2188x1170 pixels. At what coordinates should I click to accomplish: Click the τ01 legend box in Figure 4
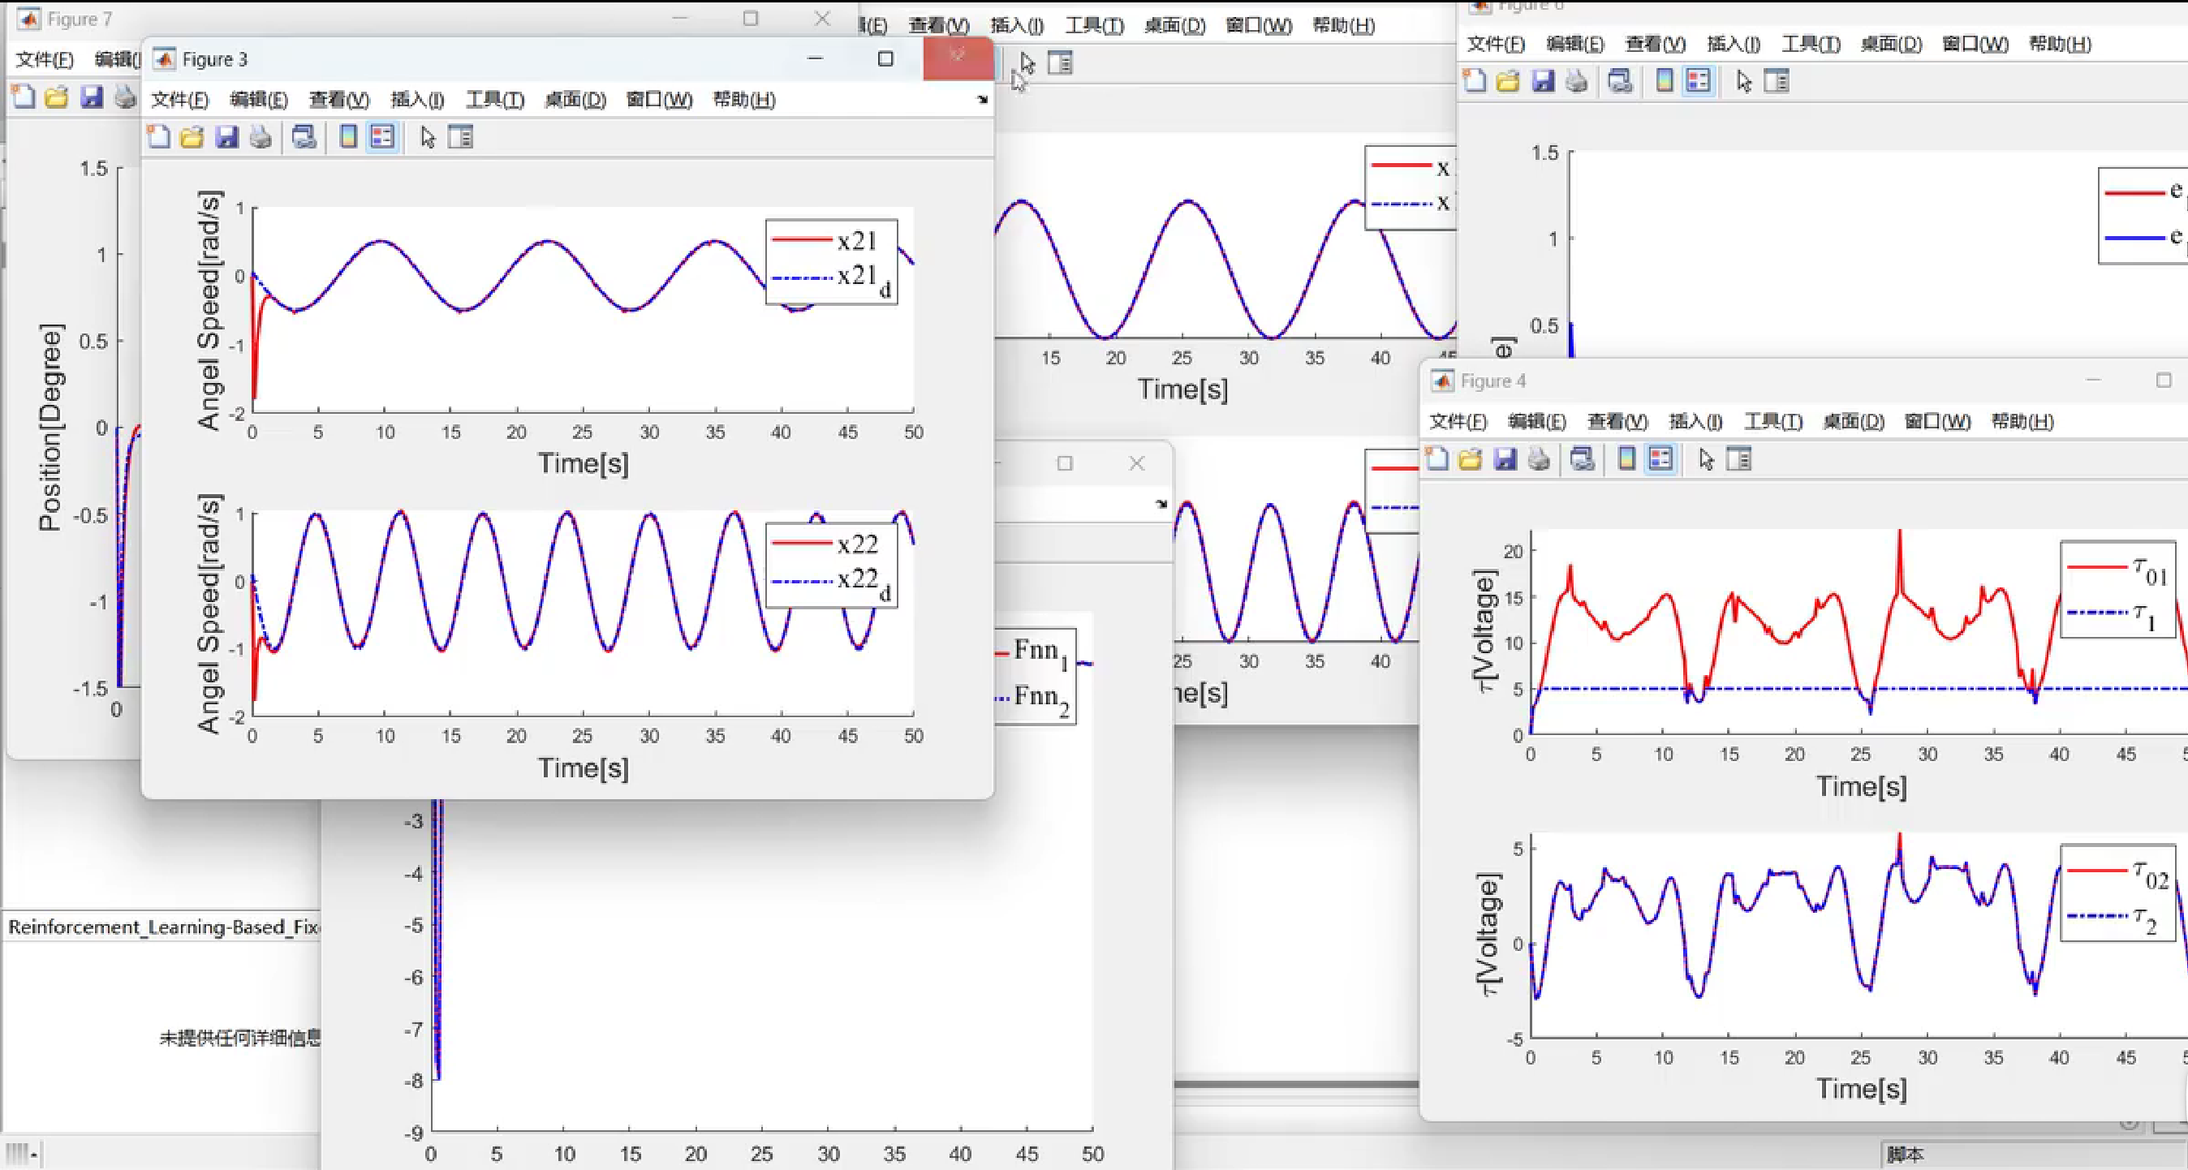2119,588
